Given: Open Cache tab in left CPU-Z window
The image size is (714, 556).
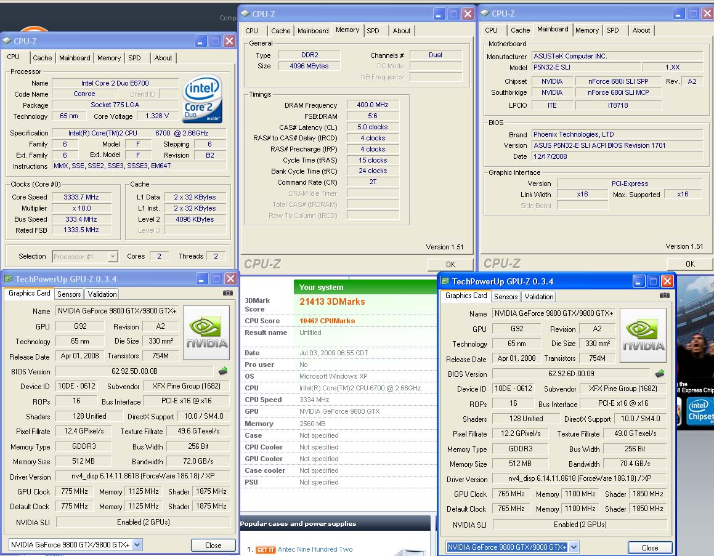Looking at the screenshot, I should click(43, 58).
